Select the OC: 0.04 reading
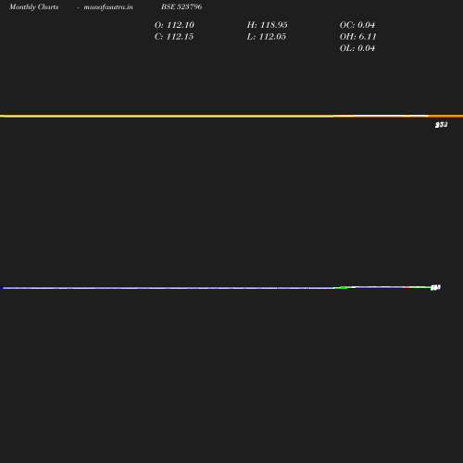 coord(357,25)
